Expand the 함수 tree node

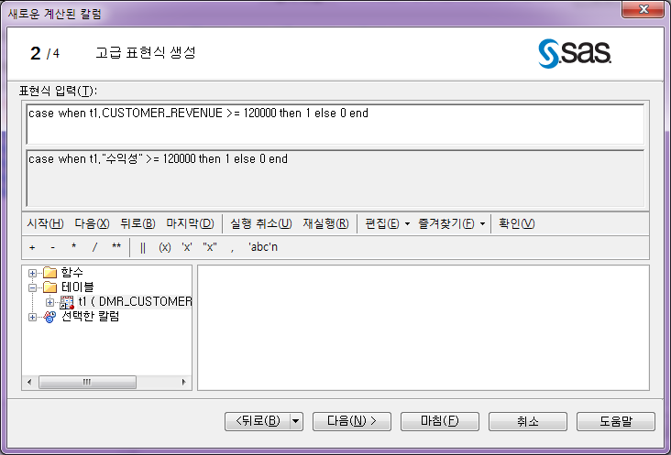pyautogui.click(x=32, y=273)
